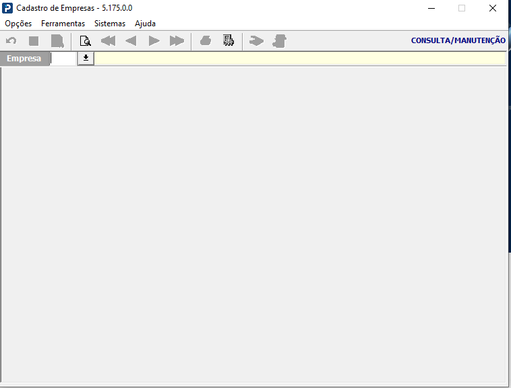Click the undo arrow toolbar icon
The width and height of the screenshot is (511, 388).
click(11, 41)
